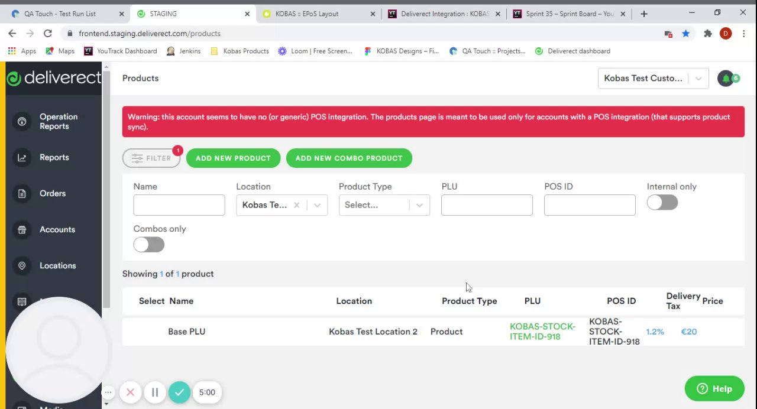Click Kobas Test Location 2 cell

(373, 332)
